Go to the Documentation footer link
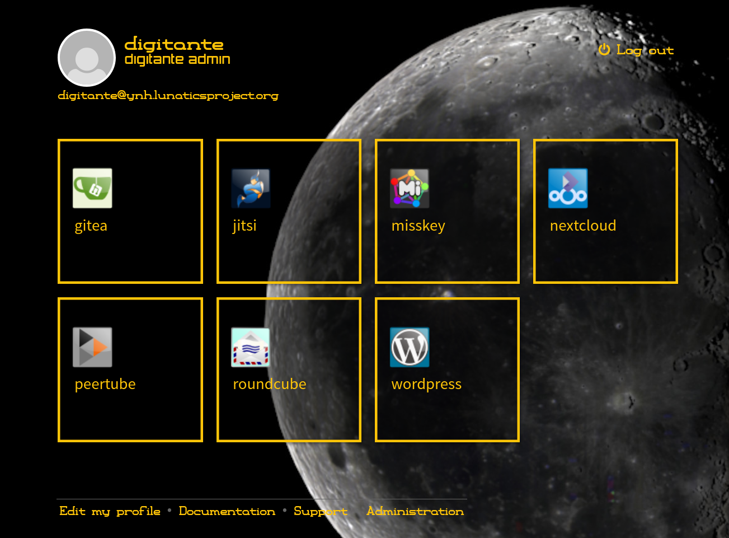Image resolution: width=729 pixels, height=538 pixels. tap(227, 511)
